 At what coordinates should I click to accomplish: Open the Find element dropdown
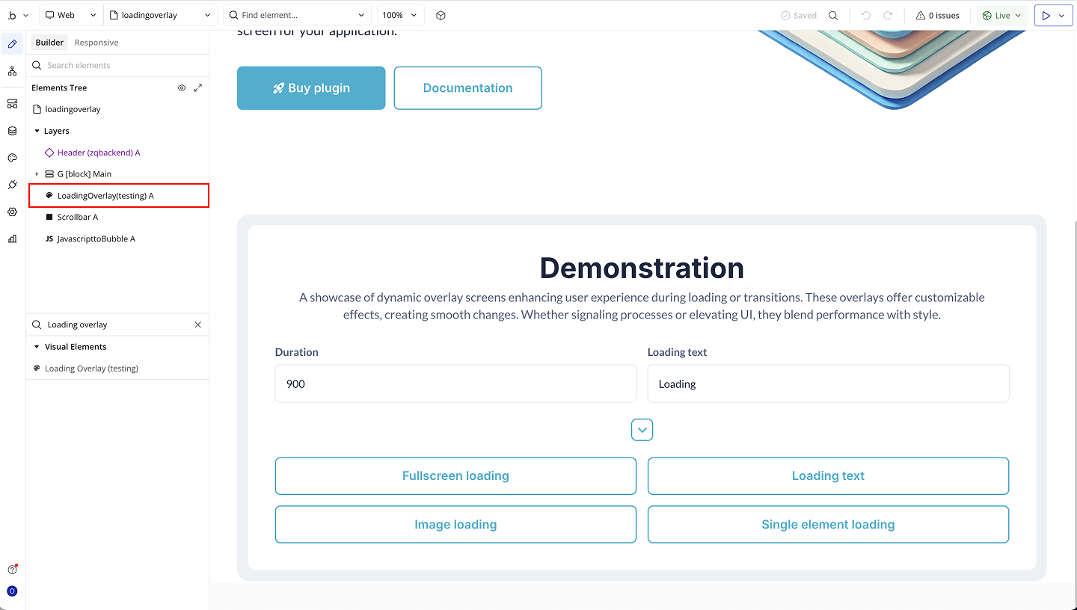[x=297, y=15]
